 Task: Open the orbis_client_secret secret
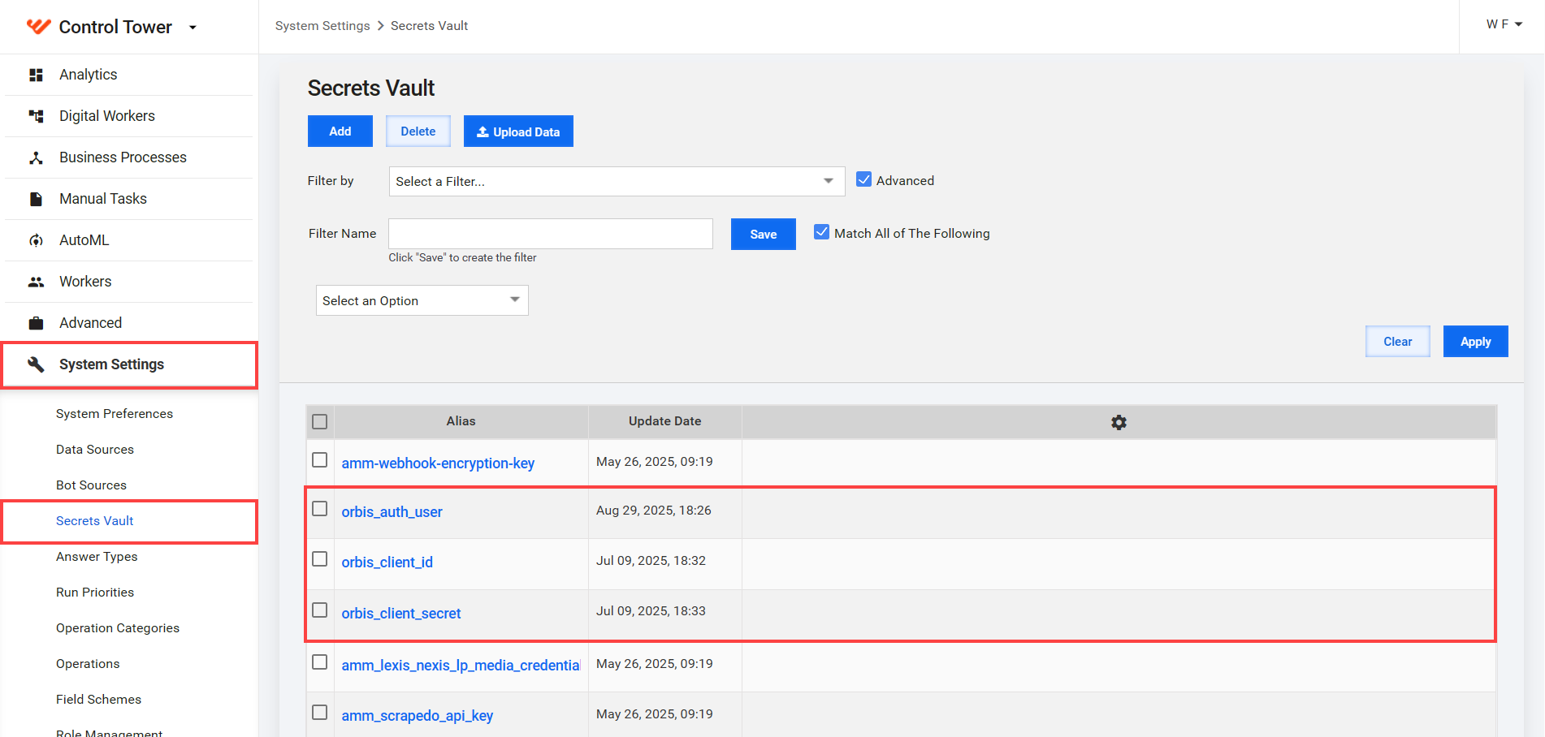pos(401,614)
